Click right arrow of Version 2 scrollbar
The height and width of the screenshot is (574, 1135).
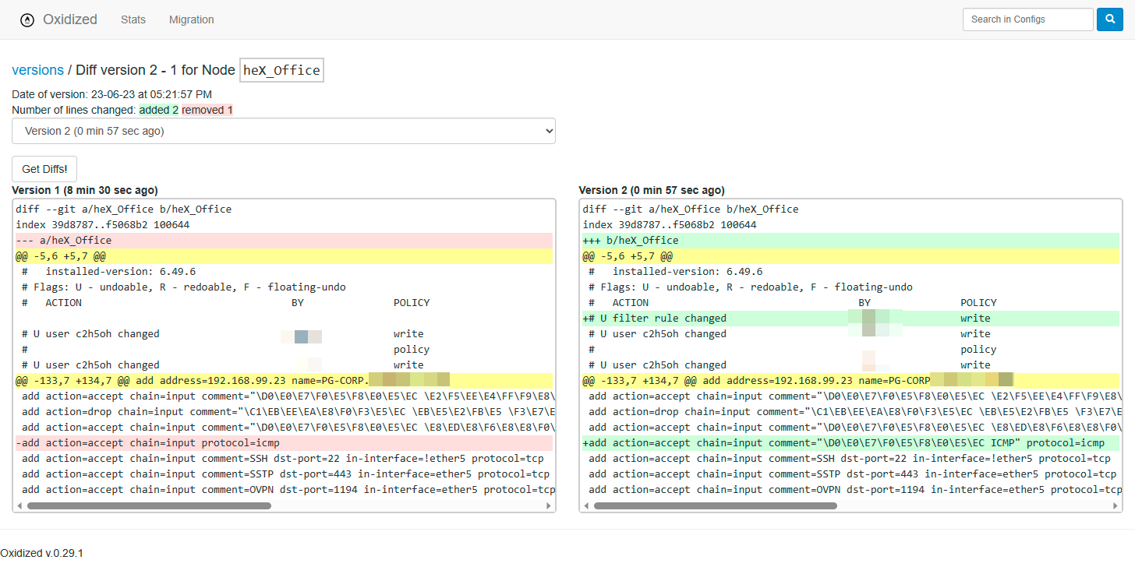1115,505
